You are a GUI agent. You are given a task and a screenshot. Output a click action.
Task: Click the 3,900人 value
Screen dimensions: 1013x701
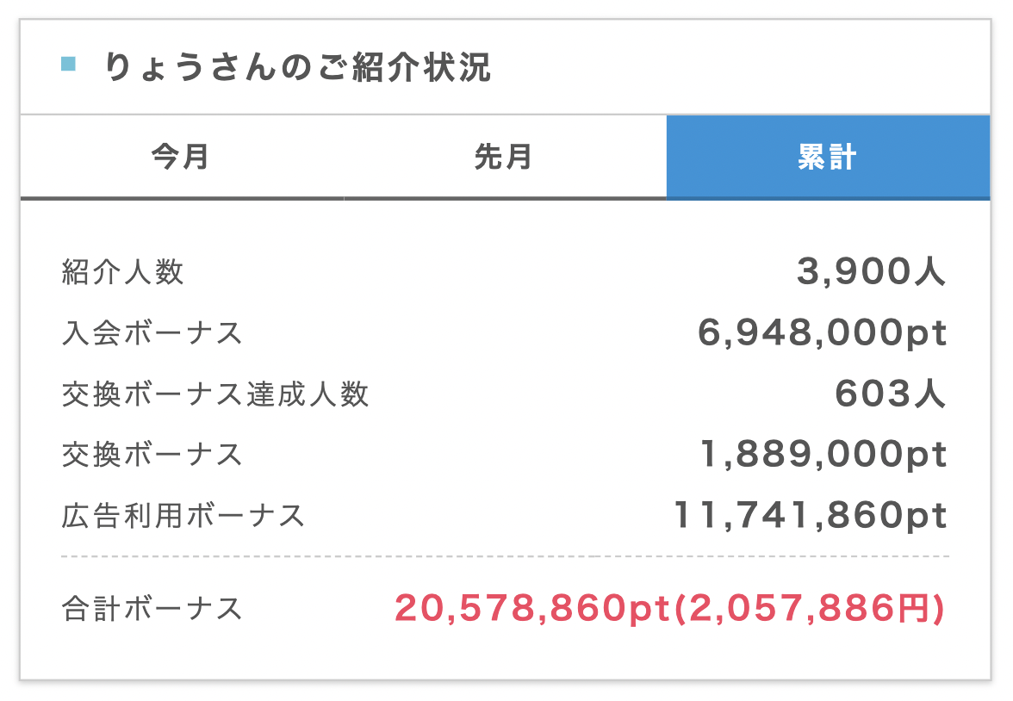click(872, 271)
